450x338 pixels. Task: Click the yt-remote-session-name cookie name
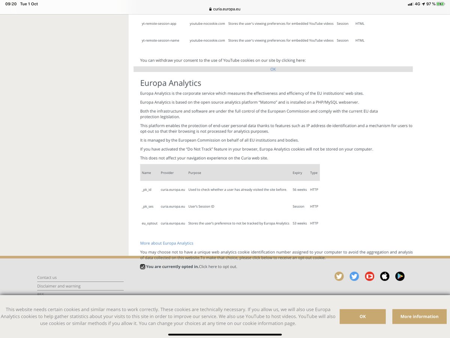[160, 41]
